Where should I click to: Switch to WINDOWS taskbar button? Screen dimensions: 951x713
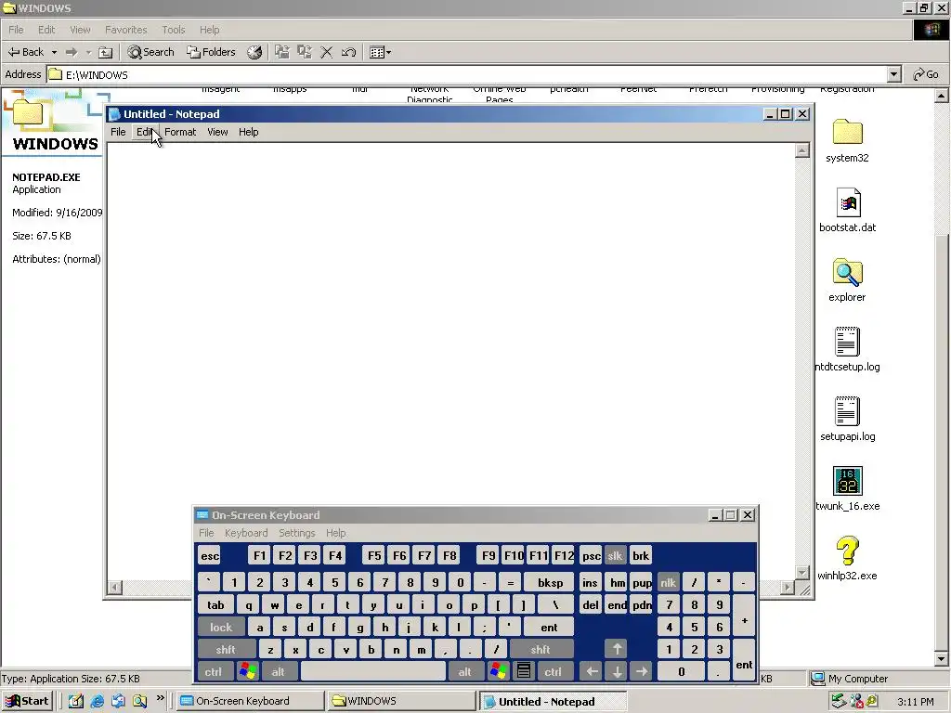402,701
